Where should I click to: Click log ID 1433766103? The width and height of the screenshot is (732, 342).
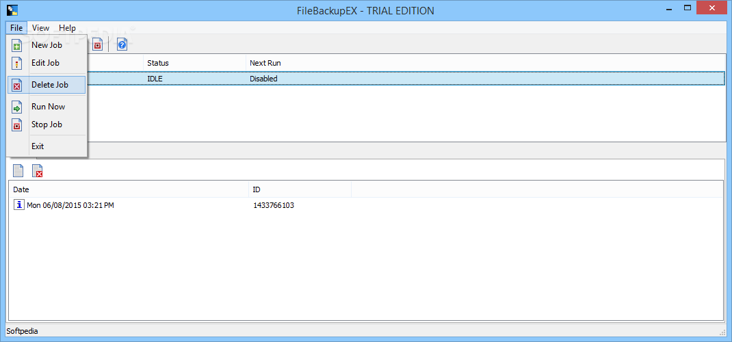274,205
